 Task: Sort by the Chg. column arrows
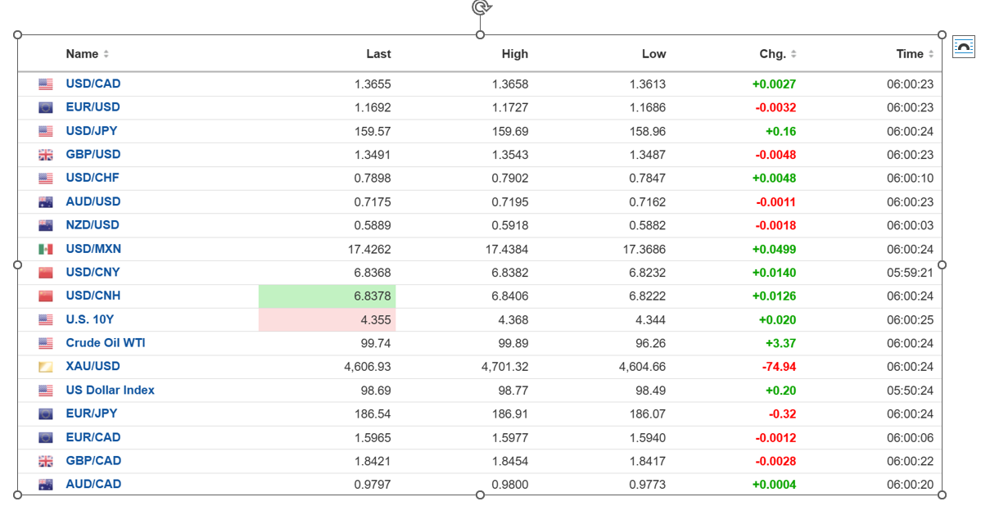pos(793,55)
